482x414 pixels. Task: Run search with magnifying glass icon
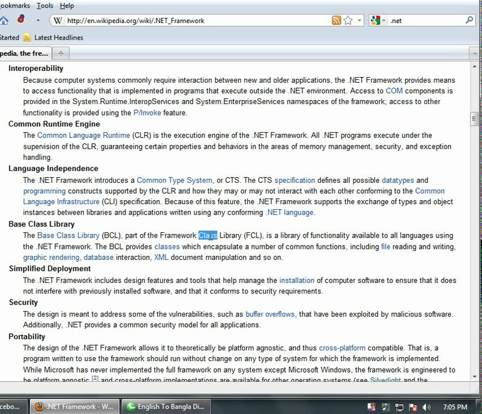469,20
